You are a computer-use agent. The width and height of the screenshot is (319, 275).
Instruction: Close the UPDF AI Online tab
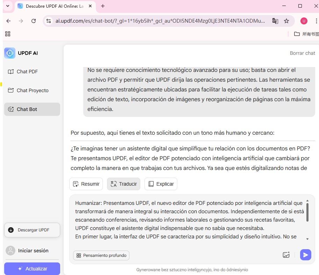point(90,6)
